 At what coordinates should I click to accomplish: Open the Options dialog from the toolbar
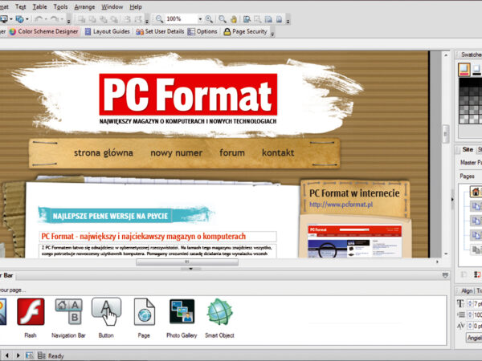pos(202,31)
